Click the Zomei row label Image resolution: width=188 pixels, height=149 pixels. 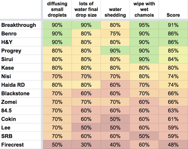click(x=9, y=102)
